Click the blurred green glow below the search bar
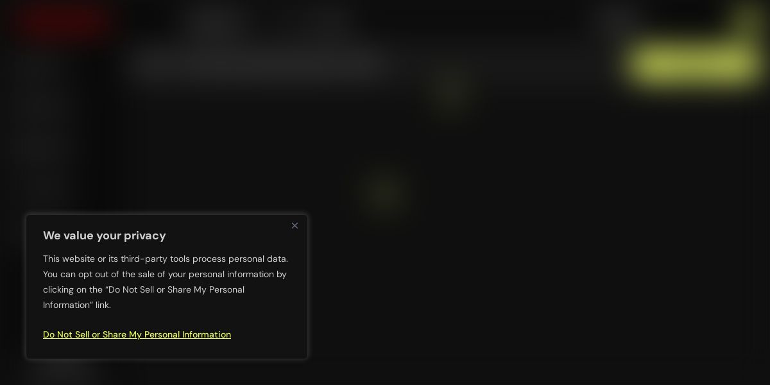 (x=452, y=93)
